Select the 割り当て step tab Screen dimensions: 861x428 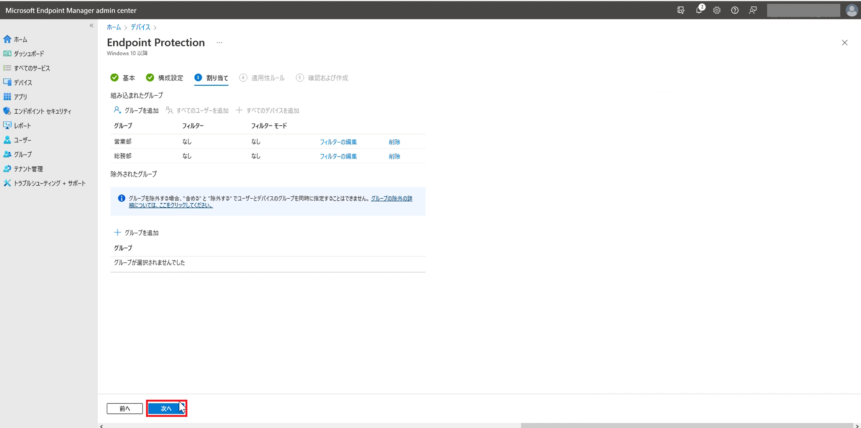tap(211, 78)
